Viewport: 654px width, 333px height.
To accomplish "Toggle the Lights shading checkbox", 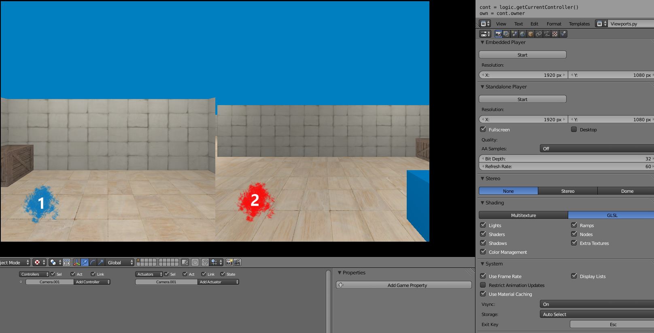I will pos(483,225).
